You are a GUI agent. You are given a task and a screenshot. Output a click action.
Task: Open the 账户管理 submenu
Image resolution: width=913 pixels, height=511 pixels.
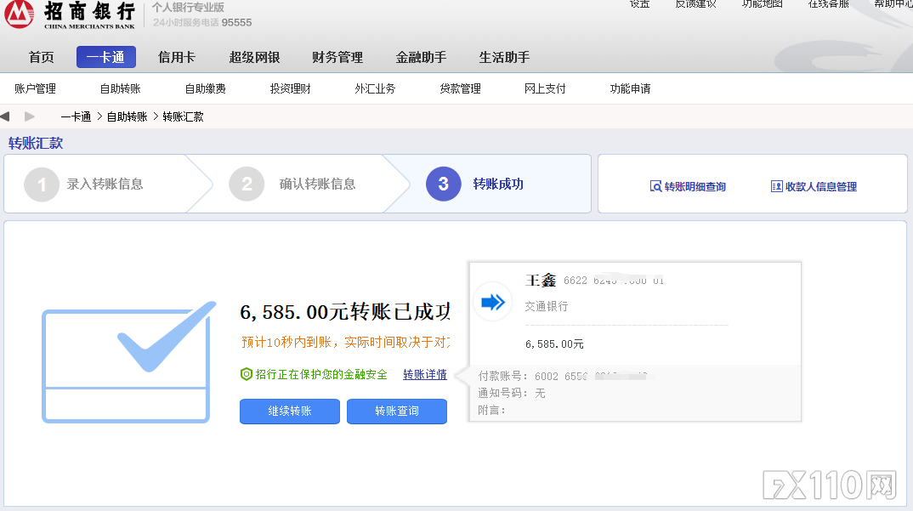pos(35,88)
